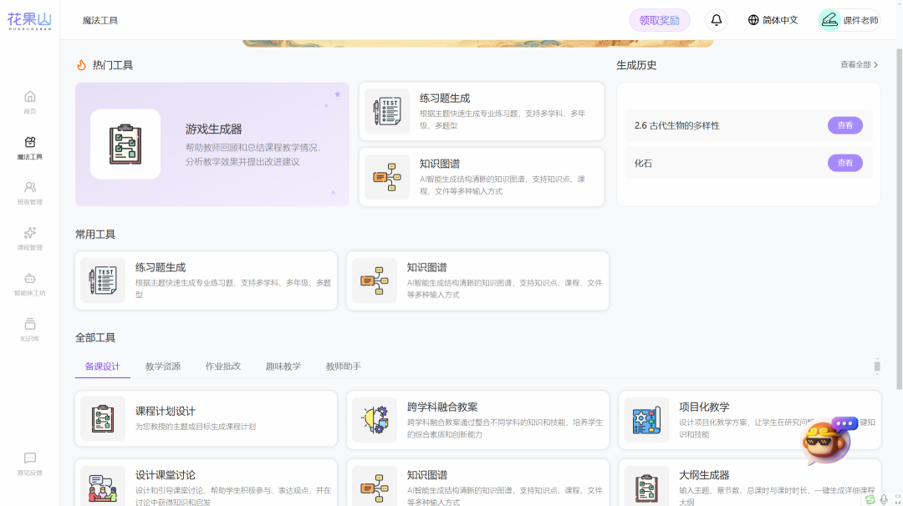Click the 练习题生成 tool icon
This screenshot has width=903, height=506.
[386, 110]
